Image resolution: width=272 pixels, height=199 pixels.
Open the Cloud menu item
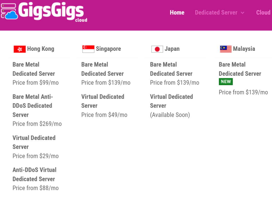pyautogui.click(x=263, y=12)
